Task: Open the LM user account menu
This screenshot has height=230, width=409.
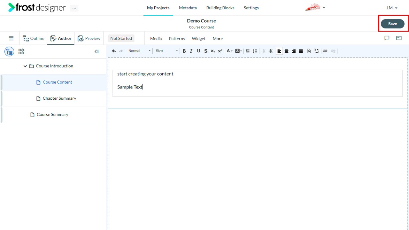Action: [392, 8]
